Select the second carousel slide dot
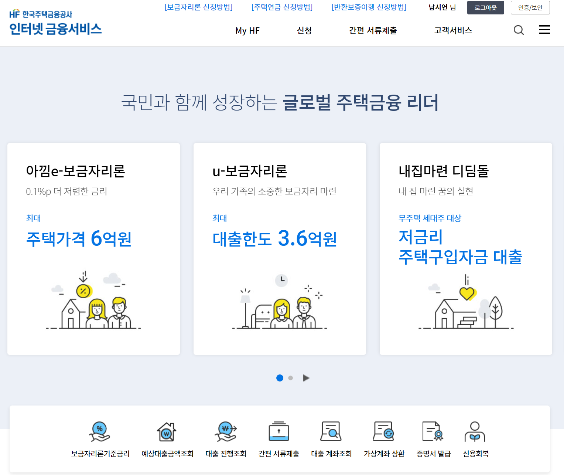Viewport: 564px width, 475px height. click(291, 378)
